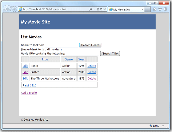Click the List Movies heading
The width and height of the screenshot is (172, 132).
pyautogui.click(x=31, y=37)
